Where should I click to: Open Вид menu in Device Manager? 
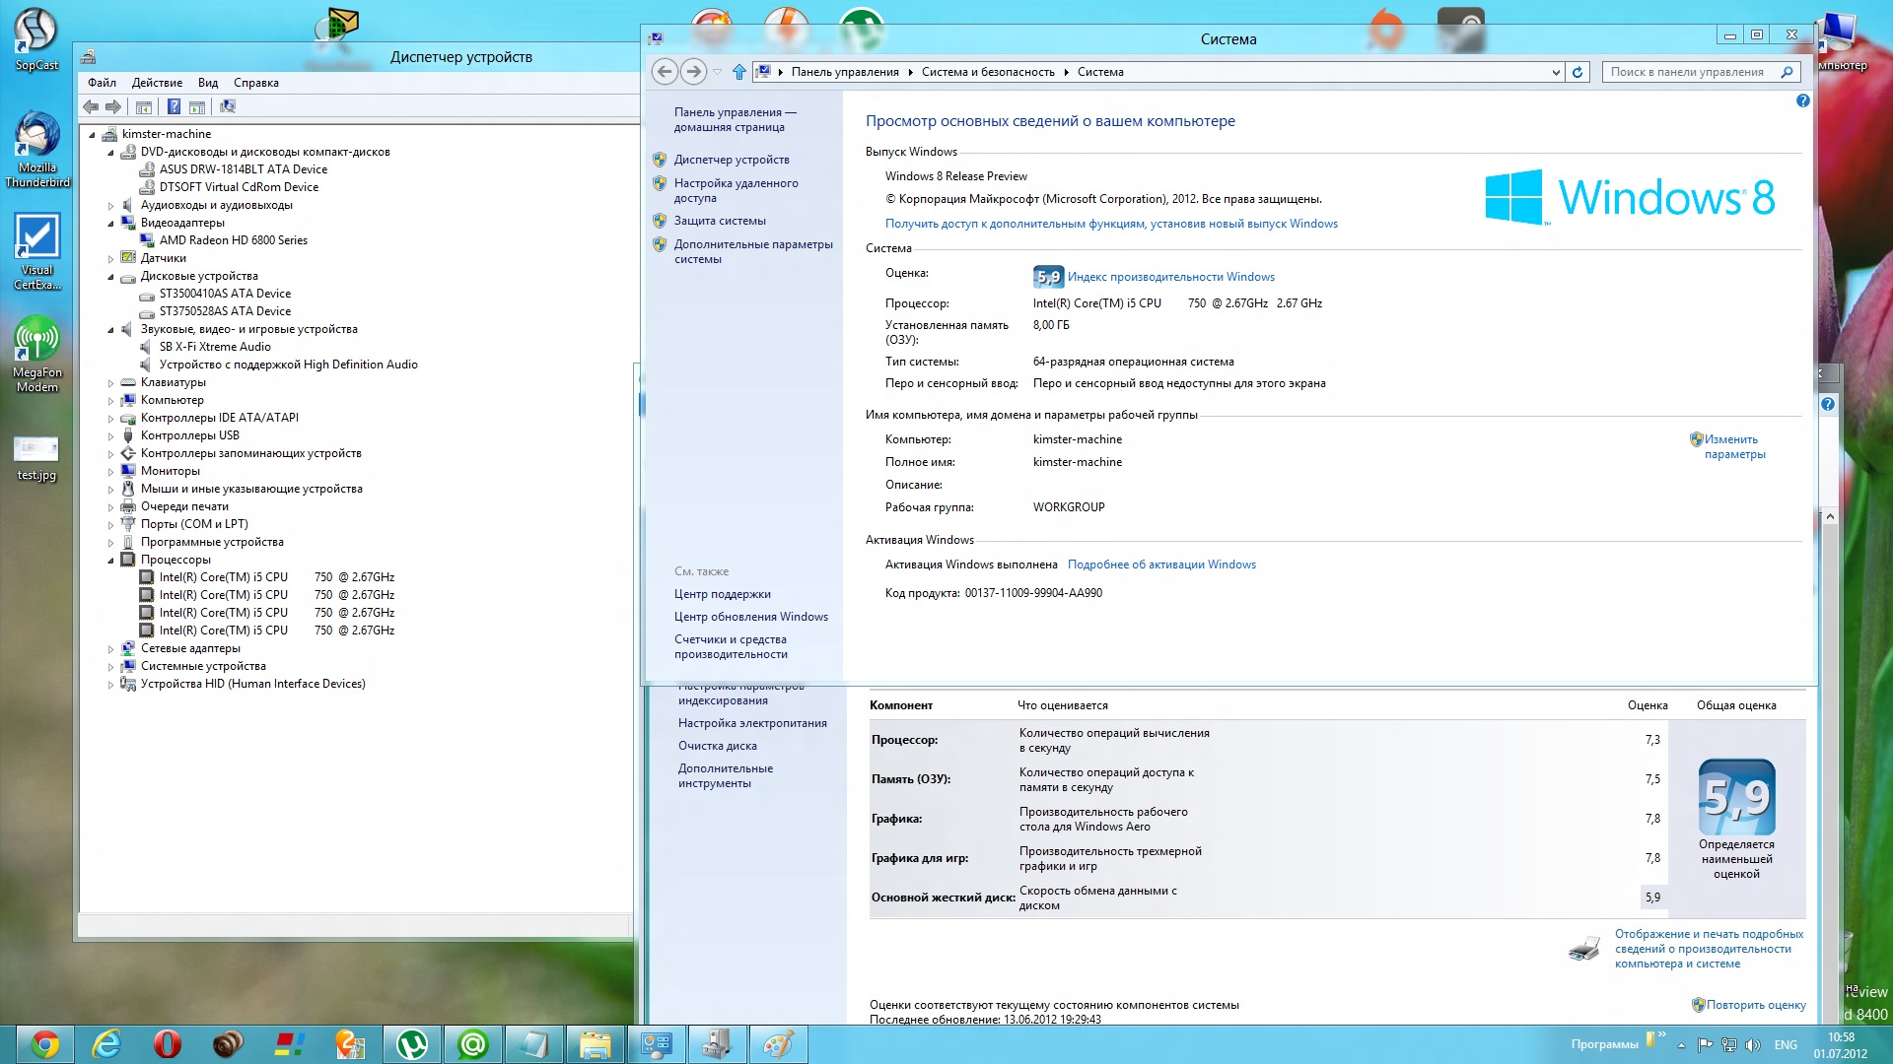pos(207,83)
